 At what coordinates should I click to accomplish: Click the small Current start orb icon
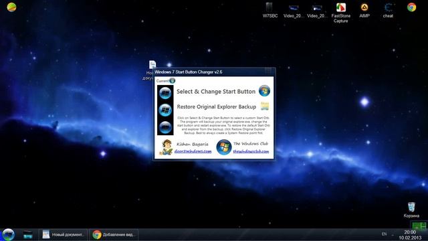173,80
